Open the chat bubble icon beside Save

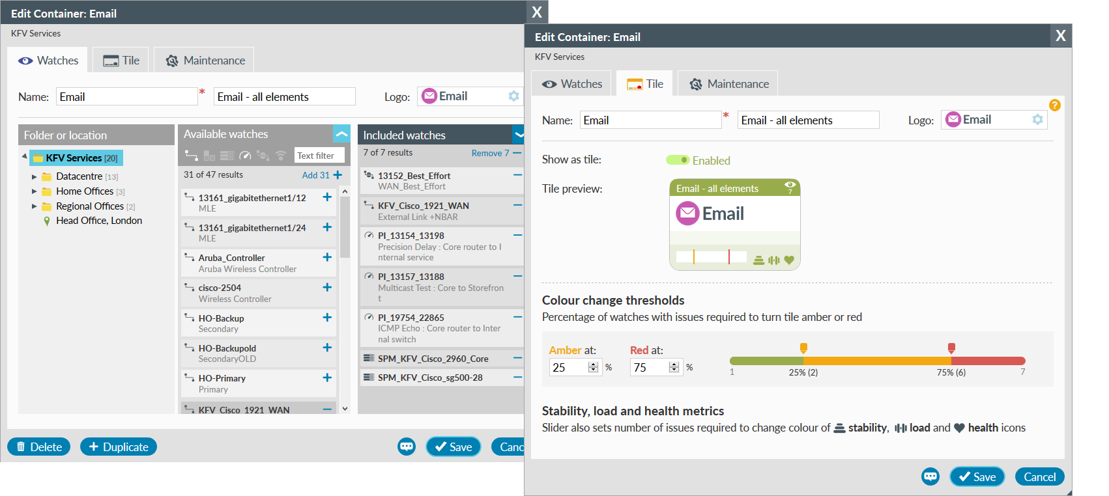click(x=930, y=476)
